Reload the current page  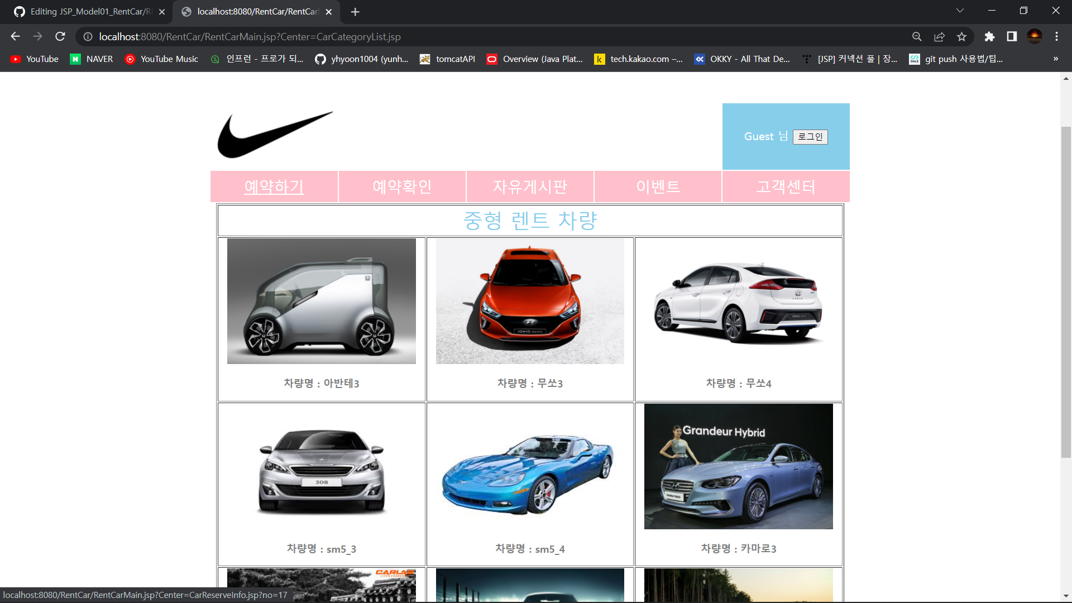(x=60, y=36)
